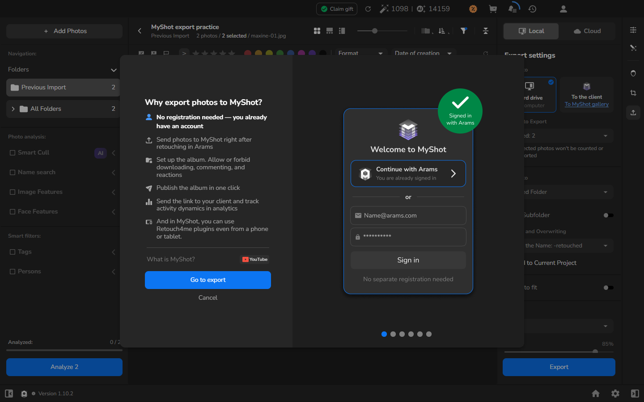This screenshot has width=644, height=402.
Task: Collapse the Folders section chevron
Action: [x=114, y=70]
